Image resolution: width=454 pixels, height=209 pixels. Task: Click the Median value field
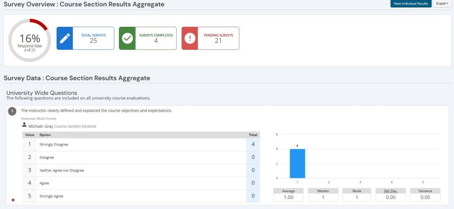pyautogui.click(x=323, y=197)
